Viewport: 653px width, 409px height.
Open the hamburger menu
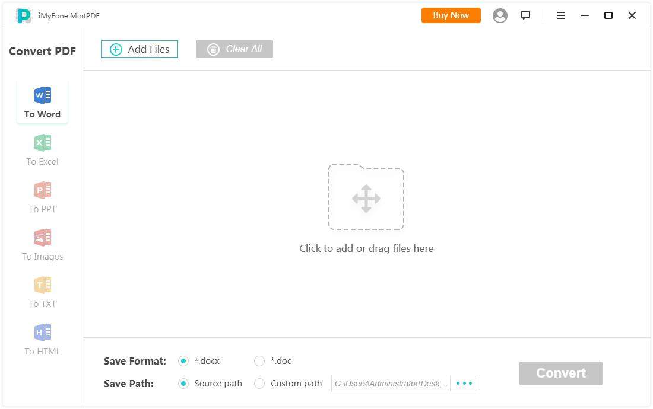(560, 15)
